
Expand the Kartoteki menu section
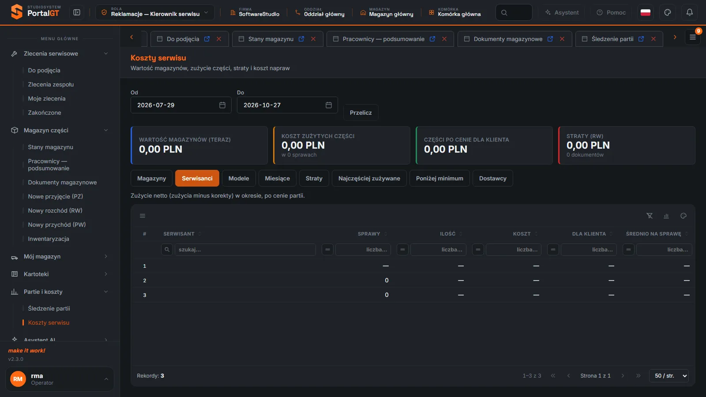60,274
